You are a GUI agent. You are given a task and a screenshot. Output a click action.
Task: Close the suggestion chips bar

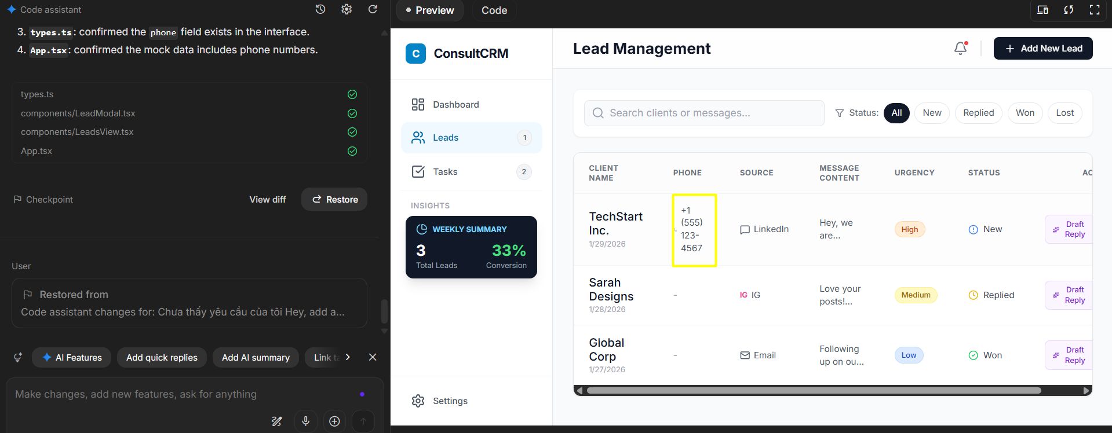[373, 357]
